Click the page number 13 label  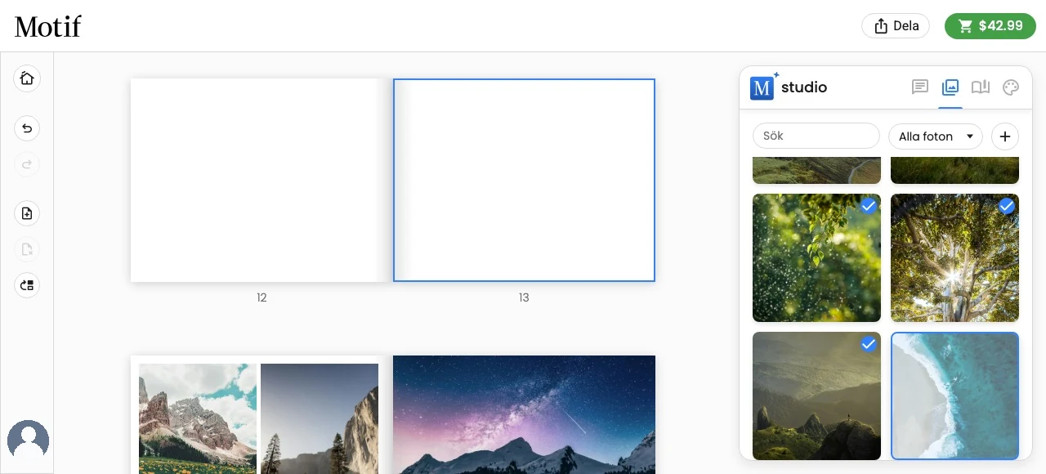point(524,297)
